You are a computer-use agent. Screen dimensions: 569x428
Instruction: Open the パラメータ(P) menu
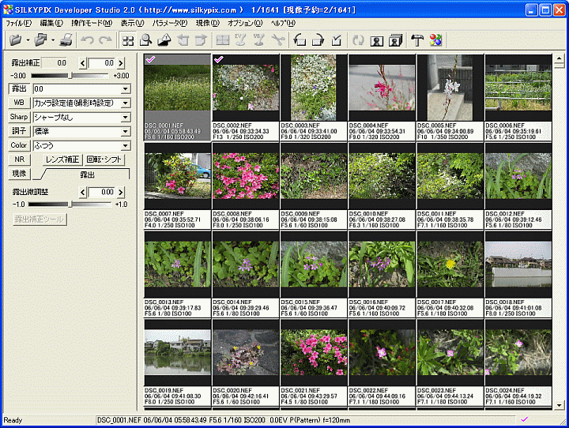click(170, 23)
